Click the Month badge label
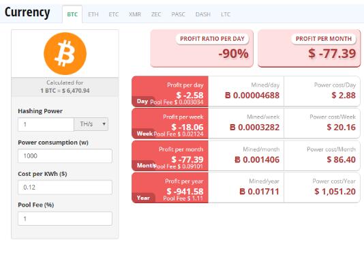364x253 pixels. click(x=146, y=166)
